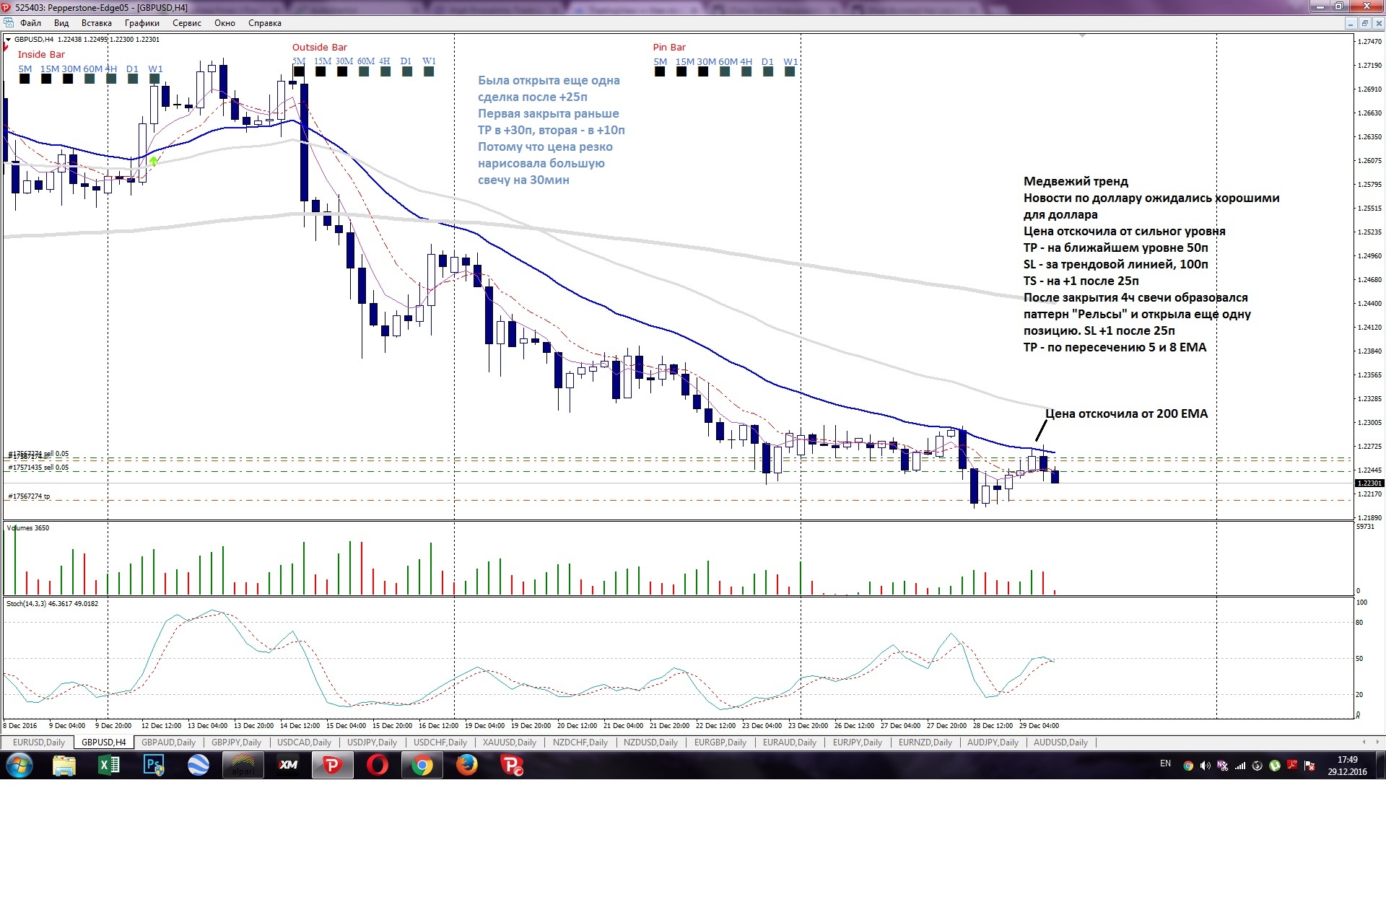Open the chart system menu icon beside Файл
1386x920 pixels.
[9, 23]
